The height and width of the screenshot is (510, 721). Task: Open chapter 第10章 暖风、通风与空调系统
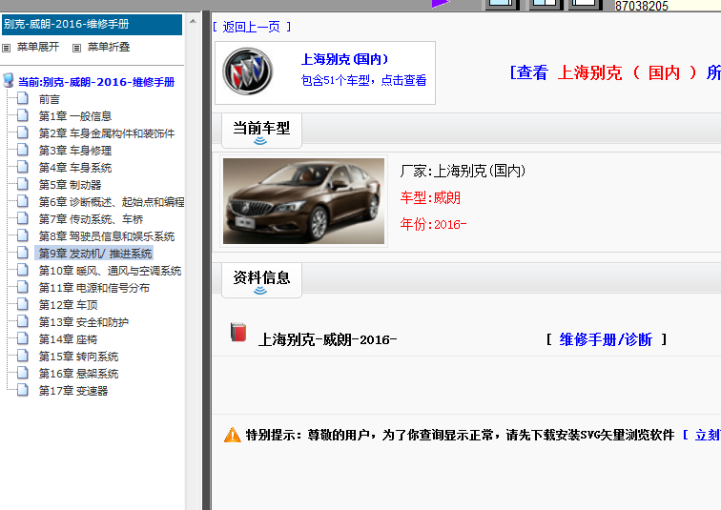click(110, 271)
